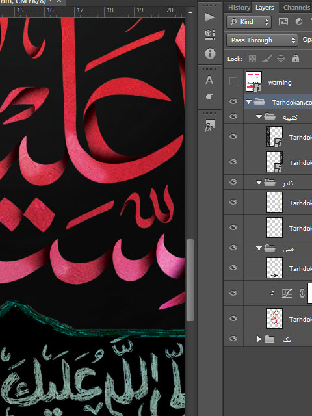Hide the کادر group
Image resolution: width=312 pixels, height=416 pixels.
(x=233, y=182)
